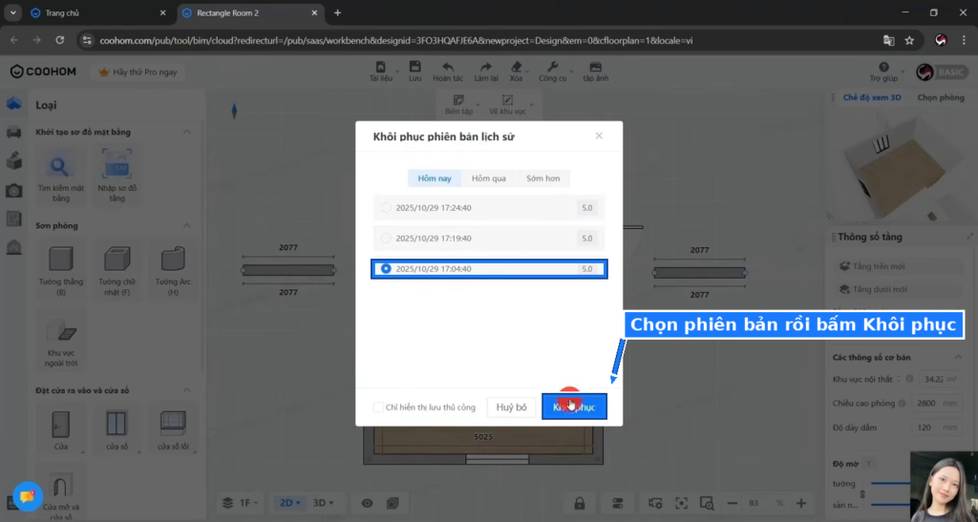Click the Xóa eraser icon
978x522 pixels.
pyautogui.click(x=516, y=67)
